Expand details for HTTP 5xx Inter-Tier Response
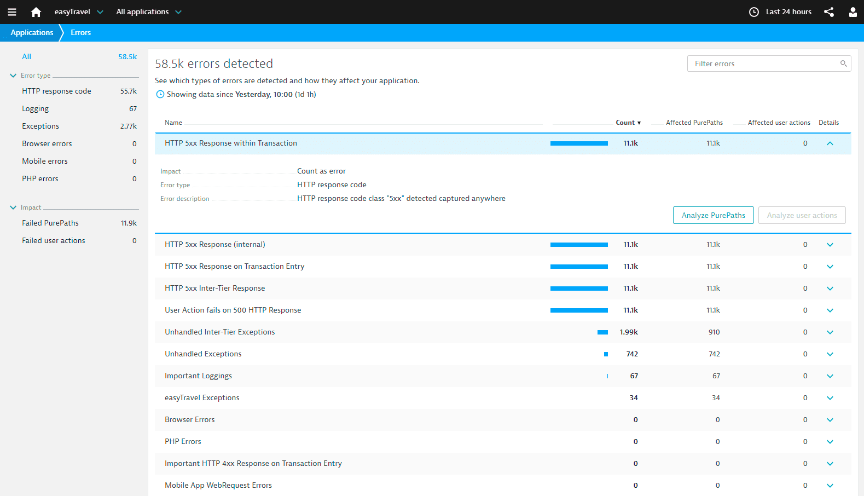 tap(830, 289)
